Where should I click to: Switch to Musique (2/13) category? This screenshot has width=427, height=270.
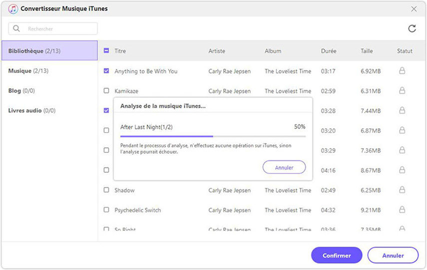(49, 71)
